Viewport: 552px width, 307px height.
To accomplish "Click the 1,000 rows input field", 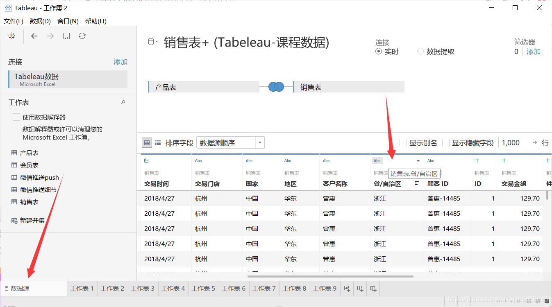I will coord(515,142).
